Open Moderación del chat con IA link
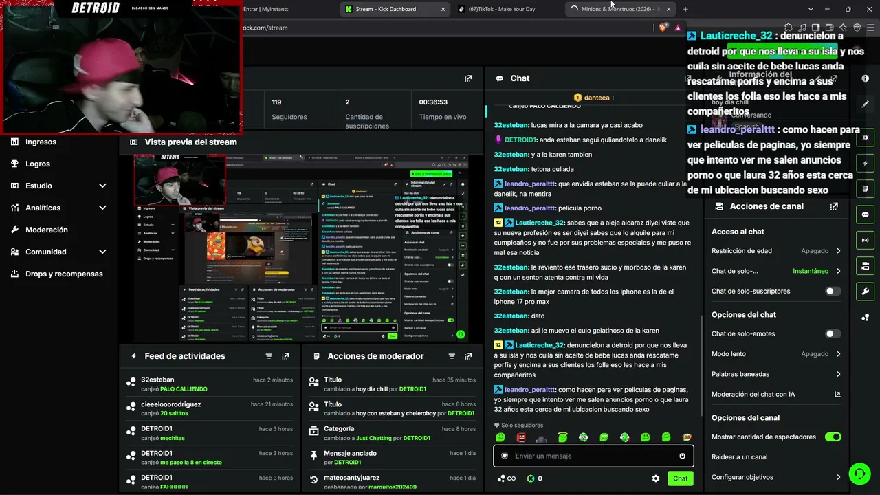 click(x=776, y=395)
